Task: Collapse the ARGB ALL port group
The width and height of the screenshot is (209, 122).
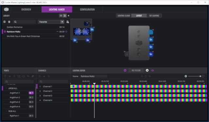Action: 6,88
